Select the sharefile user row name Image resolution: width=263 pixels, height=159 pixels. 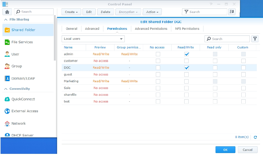[x=70, y=95]
